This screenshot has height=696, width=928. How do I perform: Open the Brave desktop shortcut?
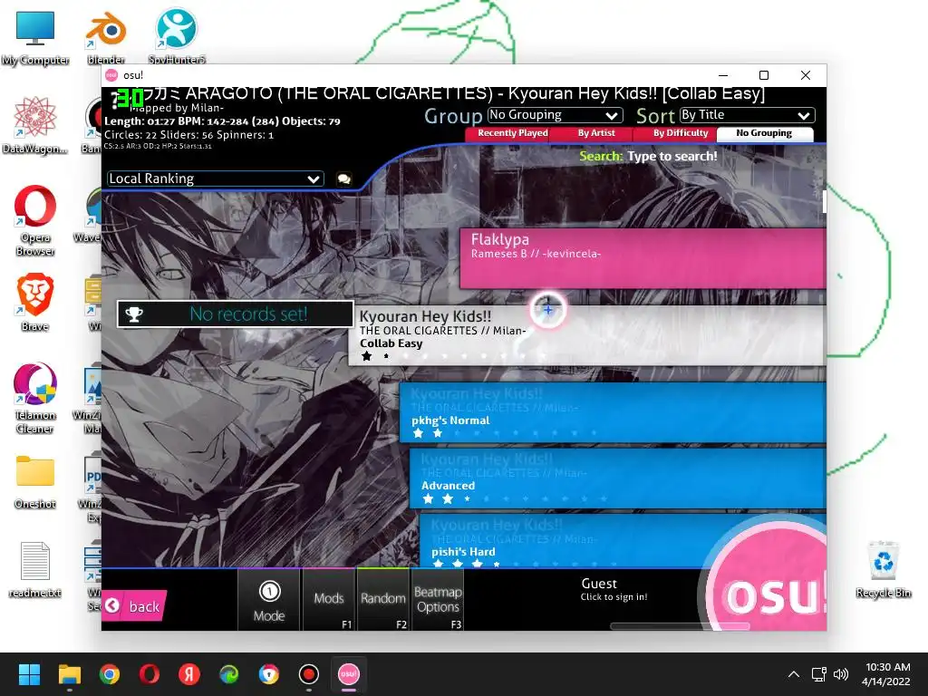pos(35,303)
